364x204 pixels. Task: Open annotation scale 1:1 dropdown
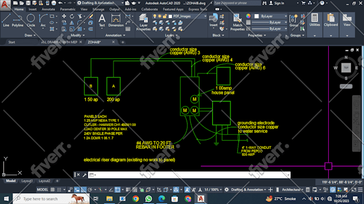(x=213, y=190)
